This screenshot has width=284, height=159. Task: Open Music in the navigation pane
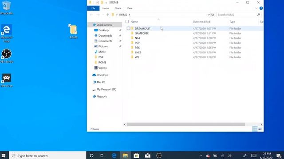pos(102,52)
